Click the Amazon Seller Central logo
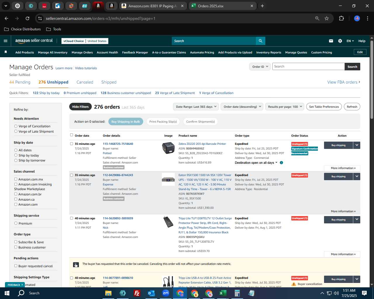Screen dimensions: 374x299 (34, 41)
